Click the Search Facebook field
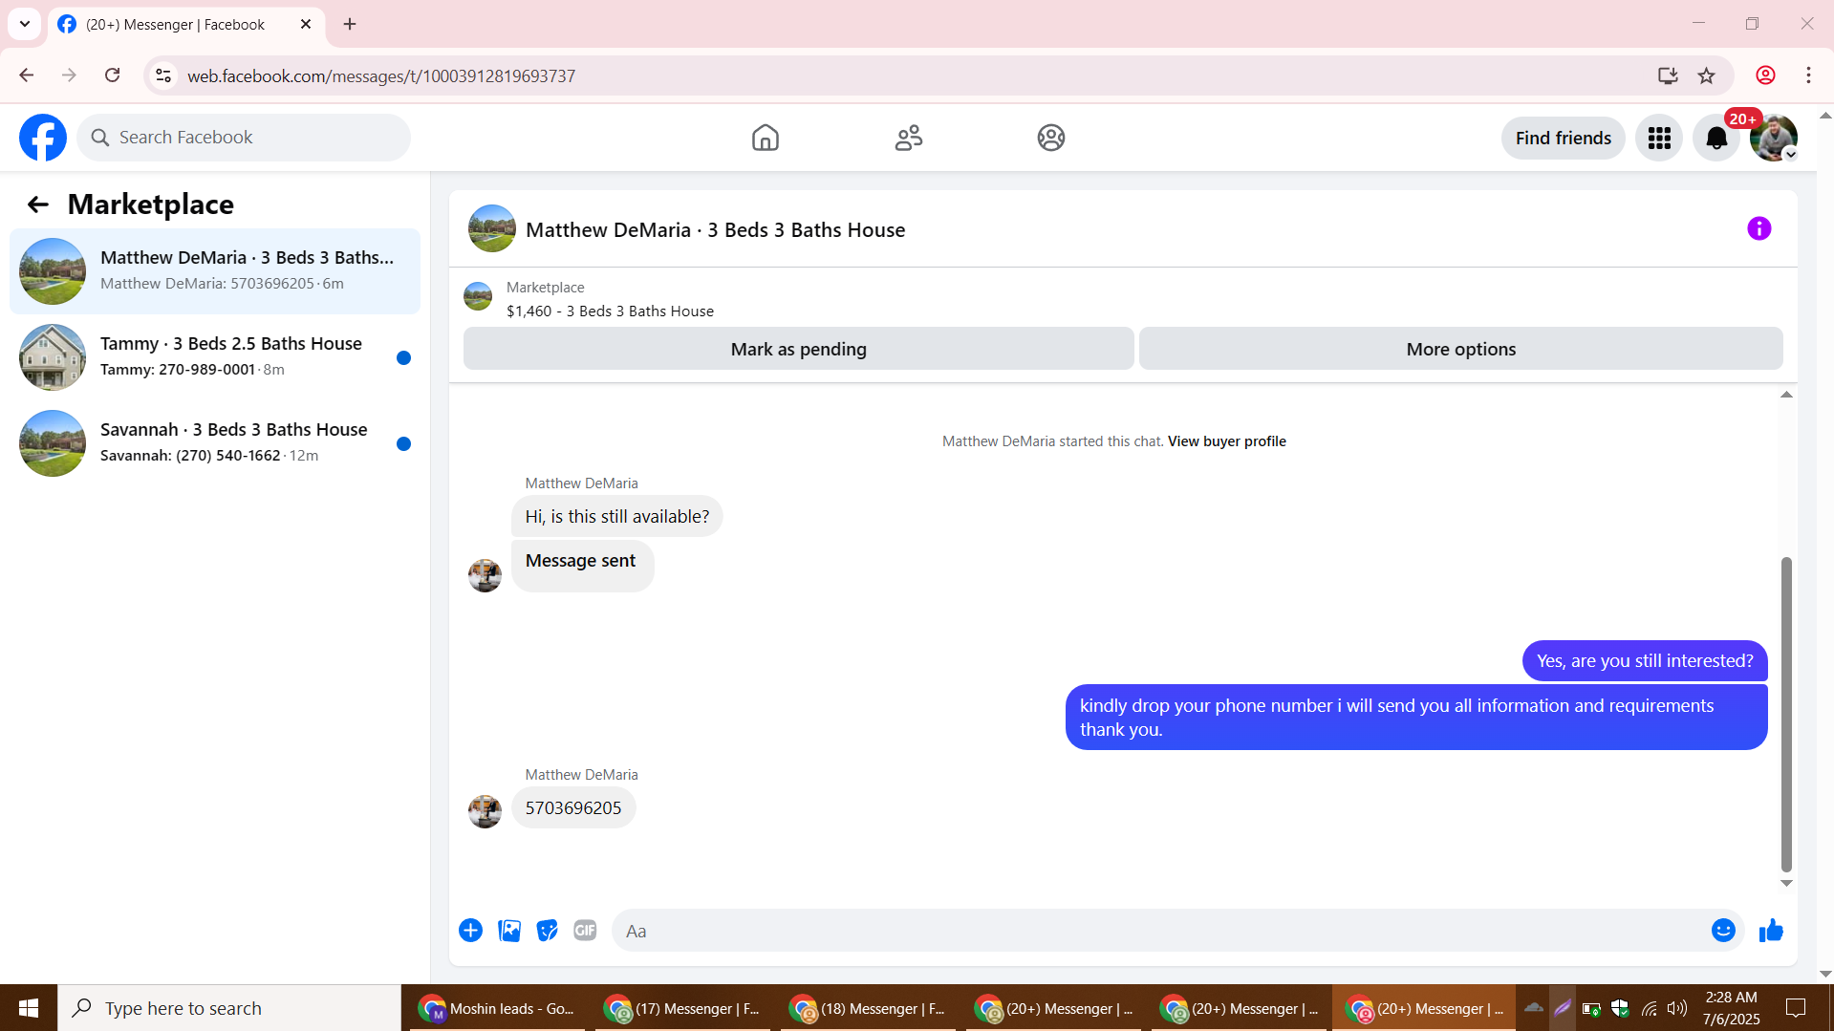This screenshot has height=1031, width=1834. [244, 138]
